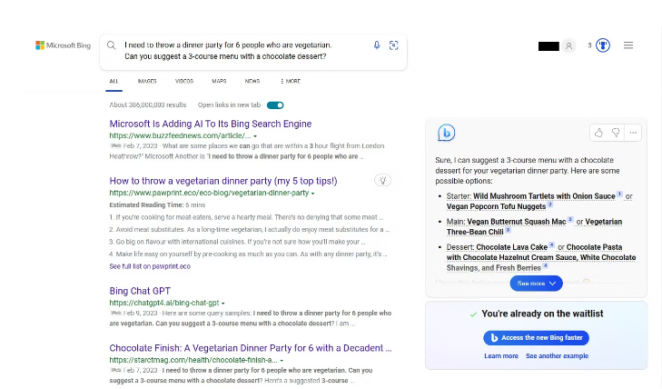Click Wild Mushroom Tartlets with Onion Sauce
Image resolution: width=662 pixels, height=389 pixels.
[x=544, y=196]
